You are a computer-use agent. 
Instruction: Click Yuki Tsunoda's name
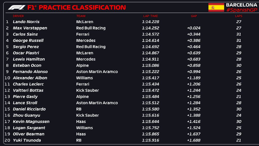click(27, 140)
